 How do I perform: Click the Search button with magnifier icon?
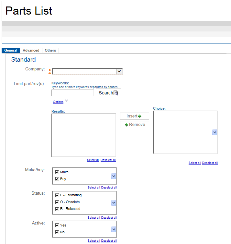(108, 93)
